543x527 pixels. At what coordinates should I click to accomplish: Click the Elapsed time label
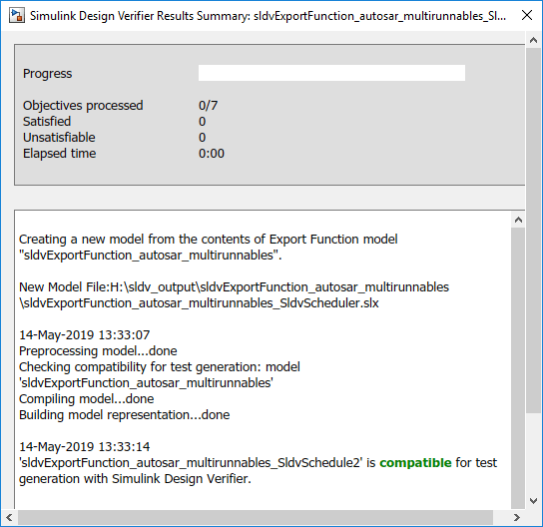(x=59, y=154)
